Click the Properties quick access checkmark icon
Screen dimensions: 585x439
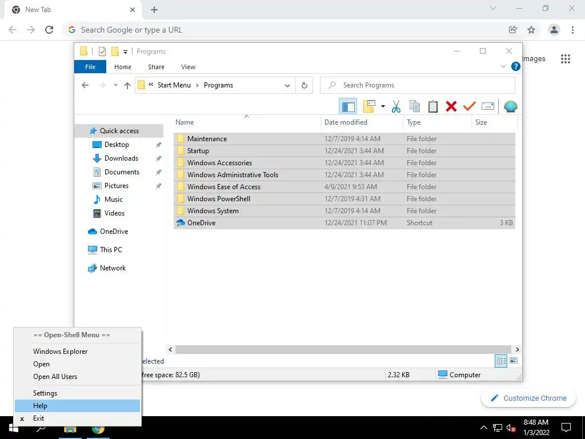pos(102,51)
